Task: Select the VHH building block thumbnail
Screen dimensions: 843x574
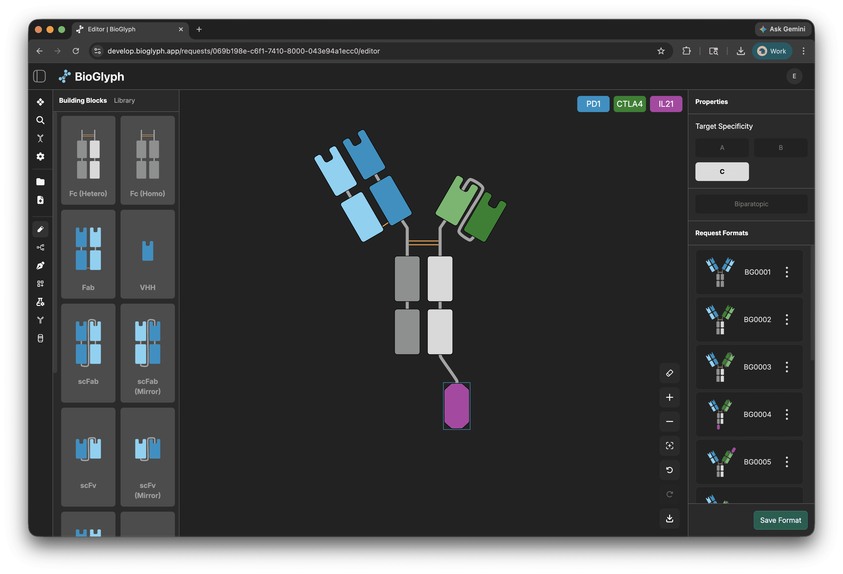Action: (147, 254)
